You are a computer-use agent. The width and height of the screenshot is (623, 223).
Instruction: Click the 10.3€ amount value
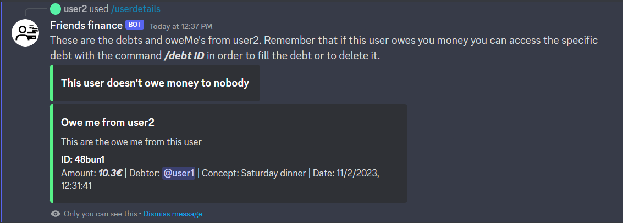click(x=110, y=173)
